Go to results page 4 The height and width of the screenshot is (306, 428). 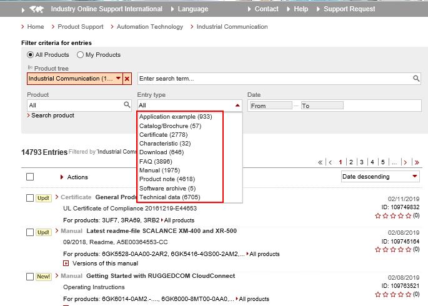click(x=372, y=162)
